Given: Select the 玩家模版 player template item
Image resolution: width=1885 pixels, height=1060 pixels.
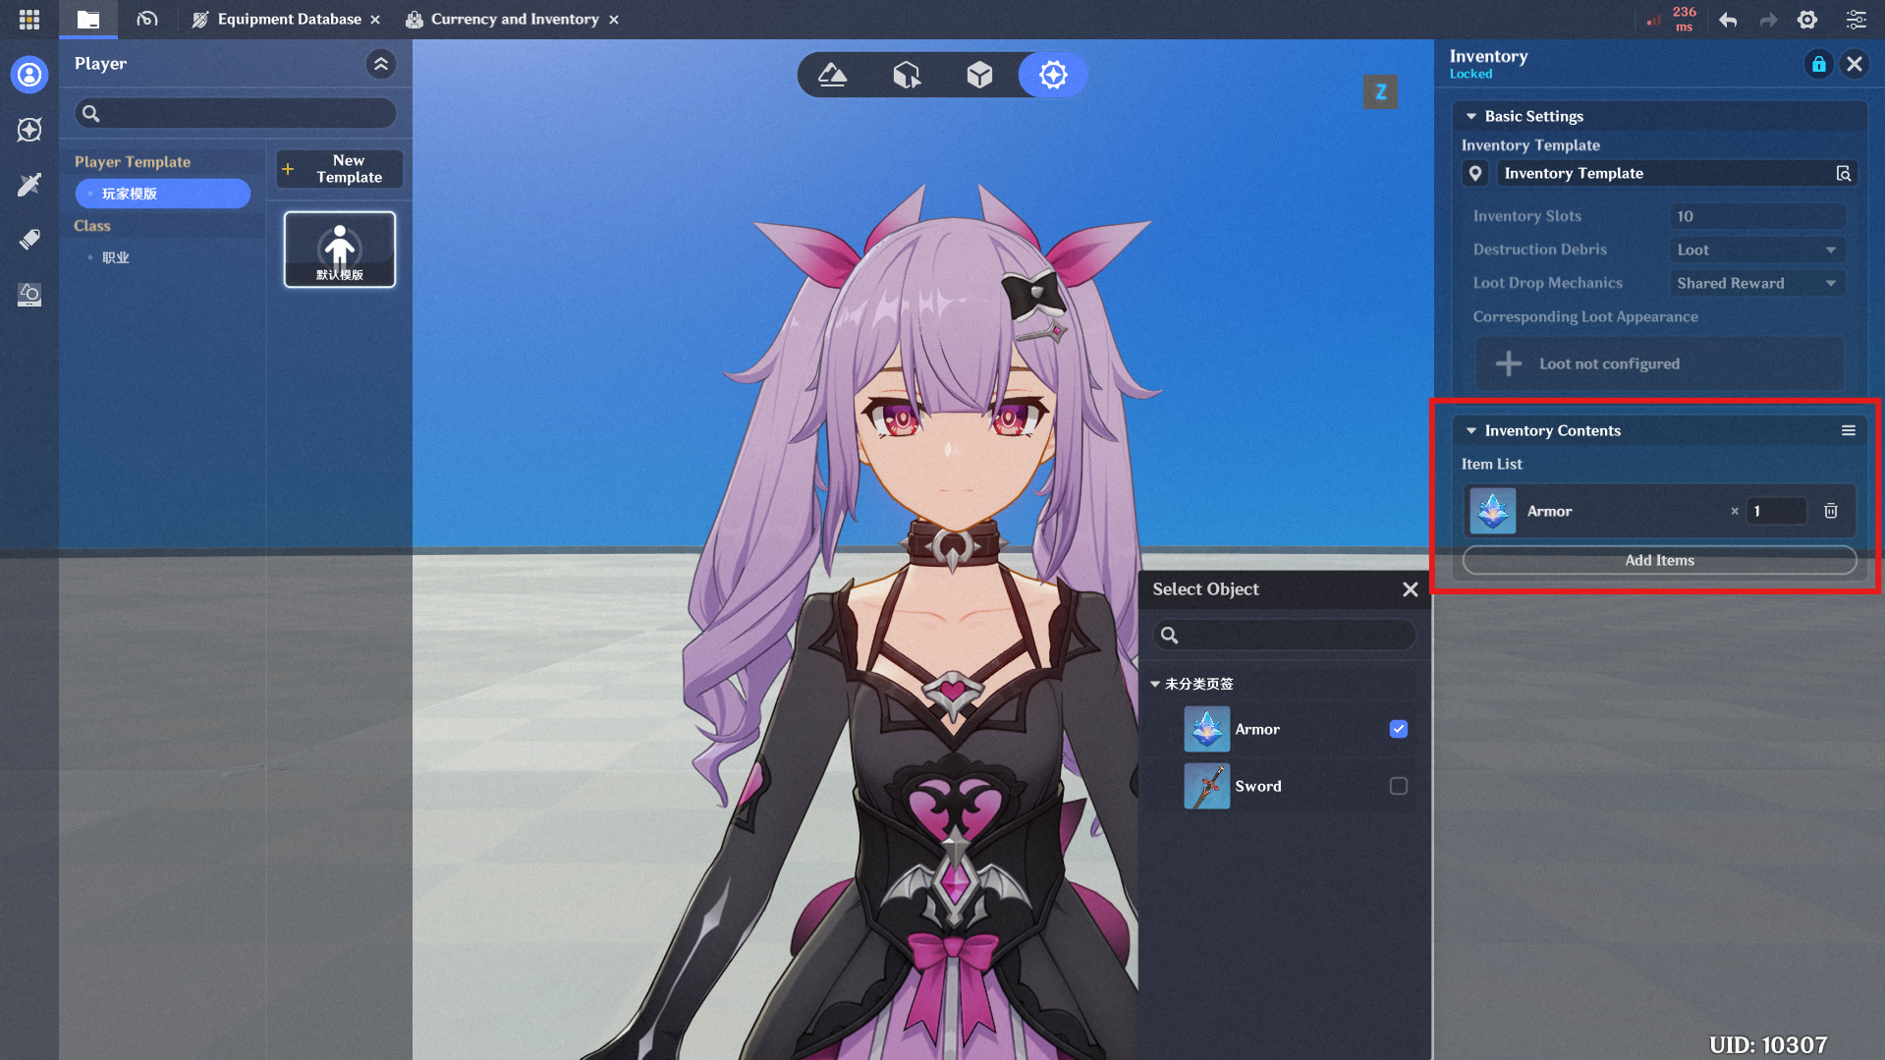Looking at the screenshot, I should [163, 194].
